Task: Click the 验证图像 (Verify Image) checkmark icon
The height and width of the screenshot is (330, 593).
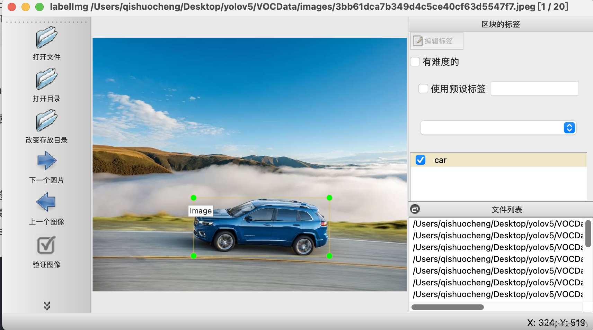Action: click(x=46, y=245)
